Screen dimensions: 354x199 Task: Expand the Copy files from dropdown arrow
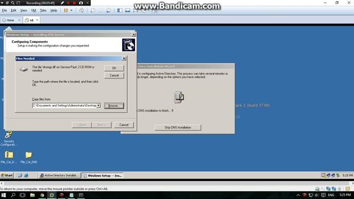pos(98,106)
